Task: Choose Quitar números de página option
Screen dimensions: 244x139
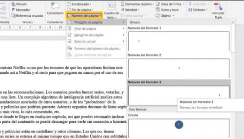Action: pos(96,55)
